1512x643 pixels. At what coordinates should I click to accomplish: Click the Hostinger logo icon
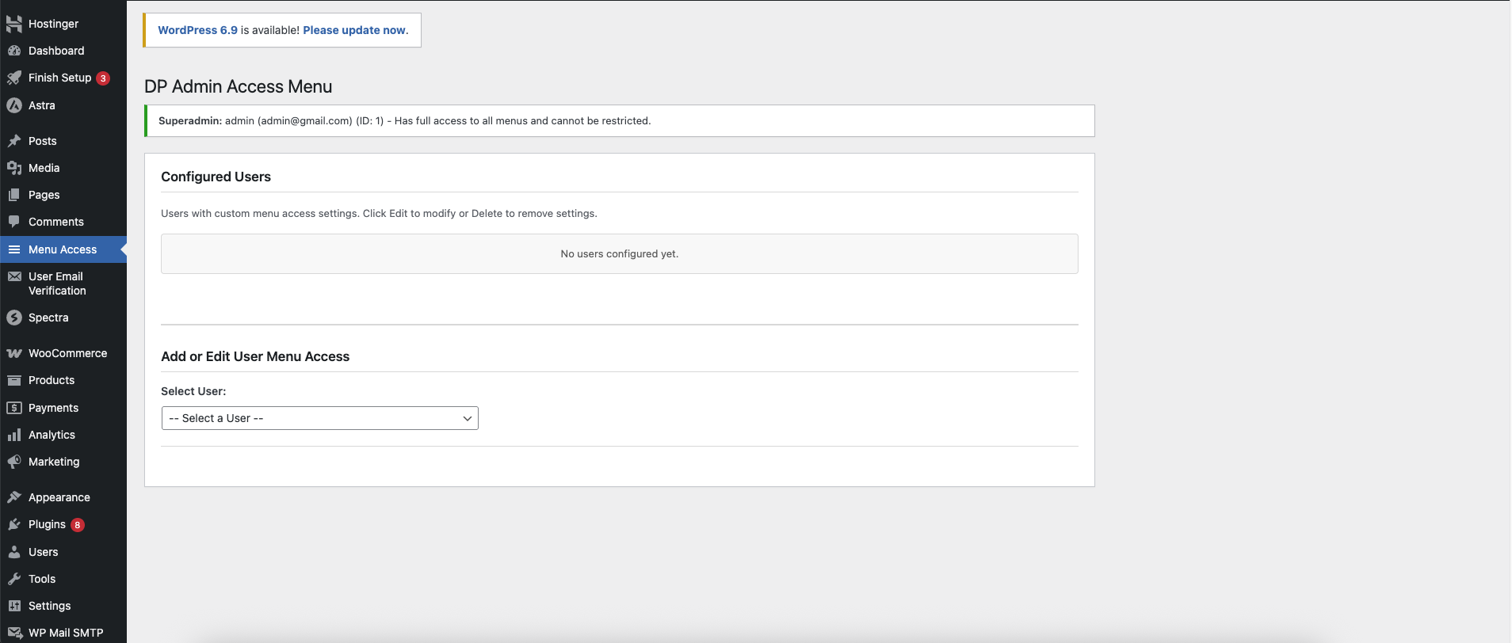[14, 24]
